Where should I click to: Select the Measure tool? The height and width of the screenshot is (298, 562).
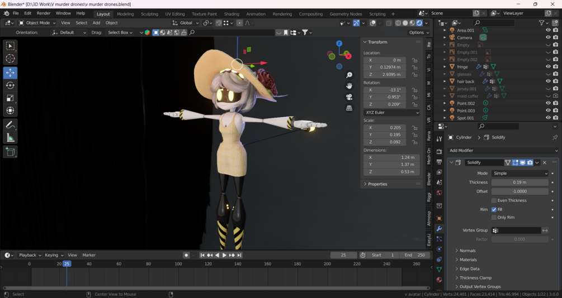10,138
